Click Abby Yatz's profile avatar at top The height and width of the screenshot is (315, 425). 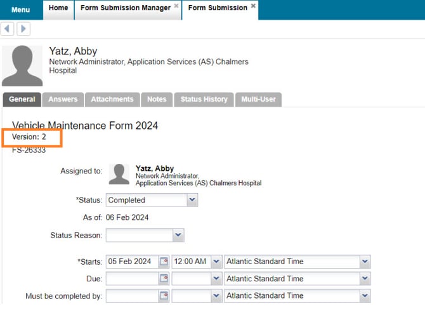(x=22, y=65)
